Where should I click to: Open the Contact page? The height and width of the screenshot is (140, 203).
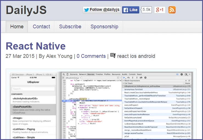[41, 27]
